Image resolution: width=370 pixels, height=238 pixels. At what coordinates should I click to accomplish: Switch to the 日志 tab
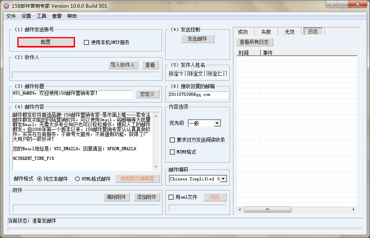[x=313, y=31]
